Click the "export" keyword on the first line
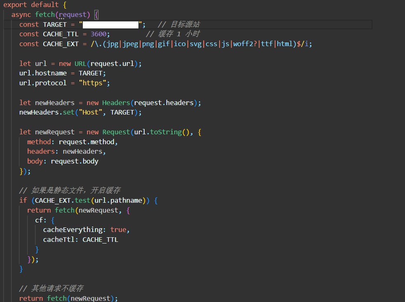Viewport: 405px width, 302px height. pyautogui.click(x=15, y=5)
